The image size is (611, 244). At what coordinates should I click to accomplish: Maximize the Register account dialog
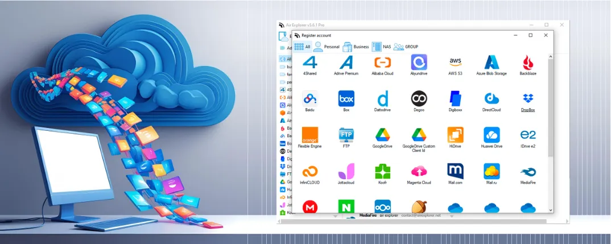click(530, 35)
